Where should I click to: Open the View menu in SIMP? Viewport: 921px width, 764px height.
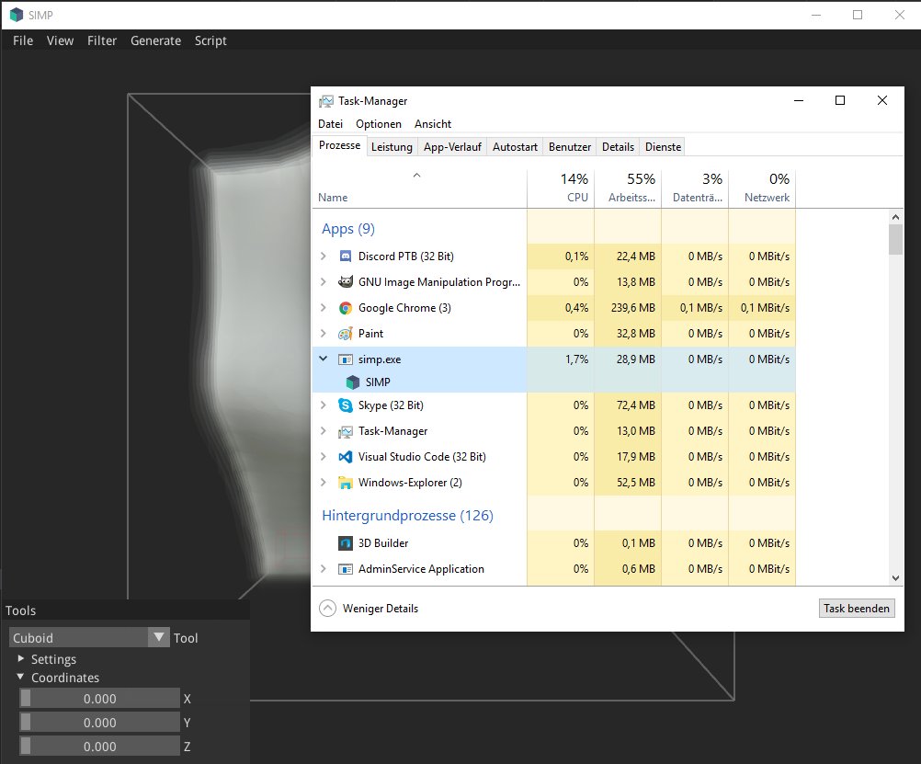60,40
